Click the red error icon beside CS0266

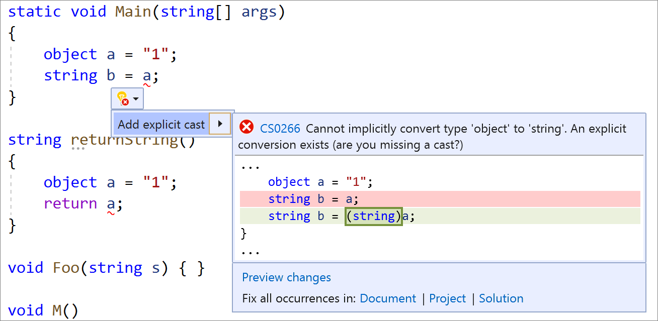click(x=246, y=128)
